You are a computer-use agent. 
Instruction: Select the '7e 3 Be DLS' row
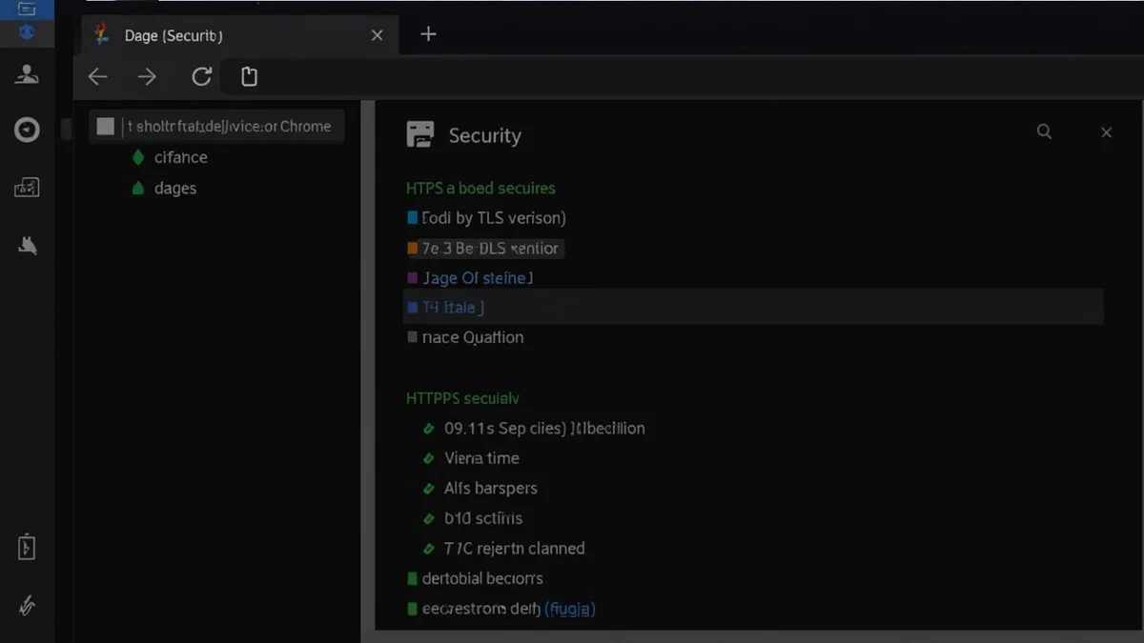click(490, 249)
